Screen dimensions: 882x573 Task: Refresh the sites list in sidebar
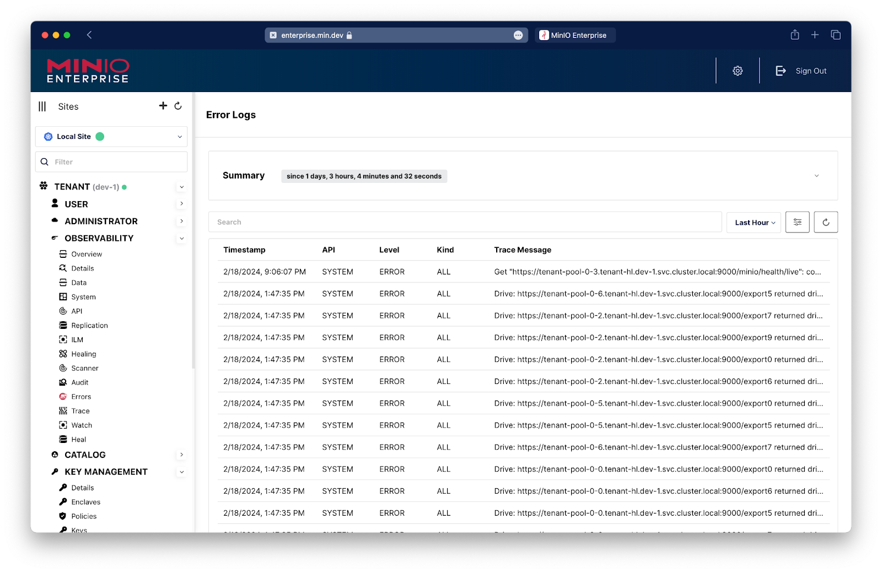[178, 106]
